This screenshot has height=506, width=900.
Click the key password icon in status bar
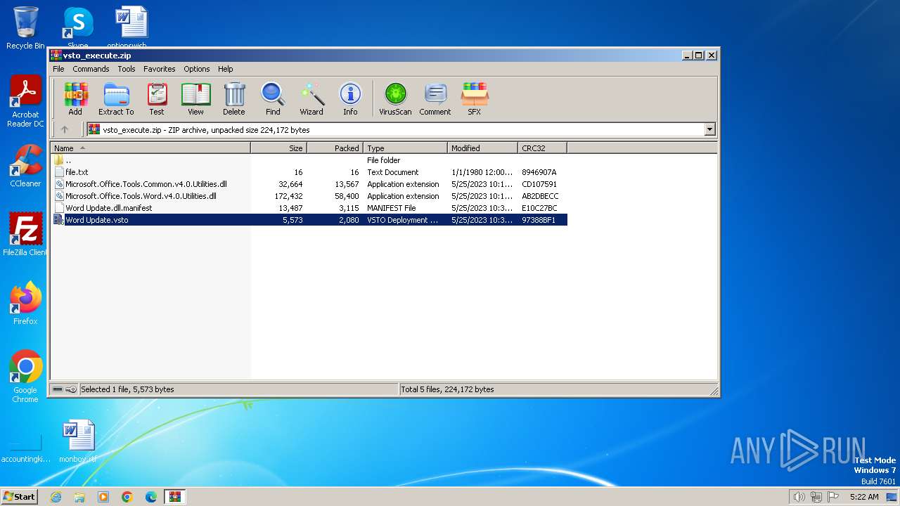click(x=71, y=389)
